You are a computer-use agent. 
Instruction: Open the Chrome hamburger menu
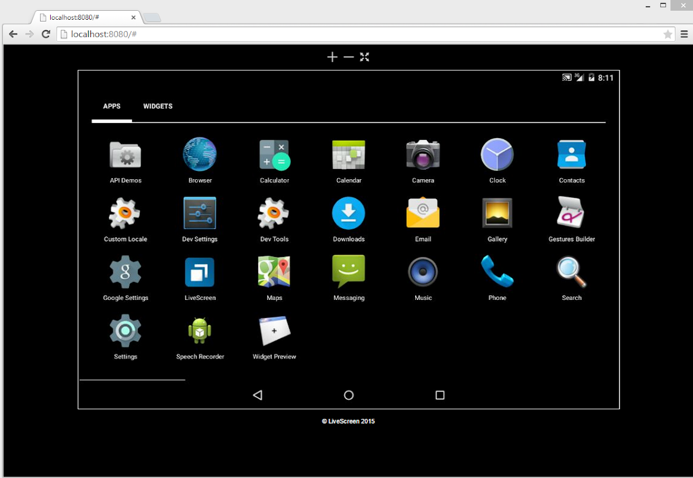[x=684, y=34]
